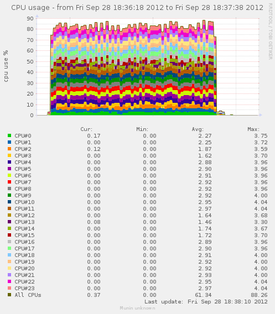Click the Min column header

click(x=142, y=129)
